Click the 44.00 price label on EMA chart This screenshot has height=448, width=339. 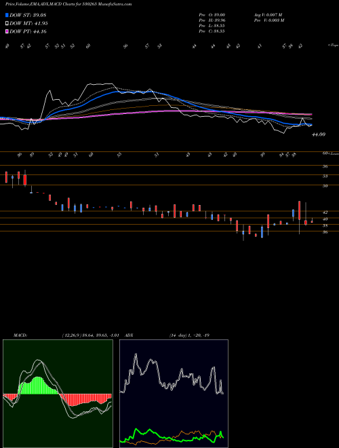[319, 134]
